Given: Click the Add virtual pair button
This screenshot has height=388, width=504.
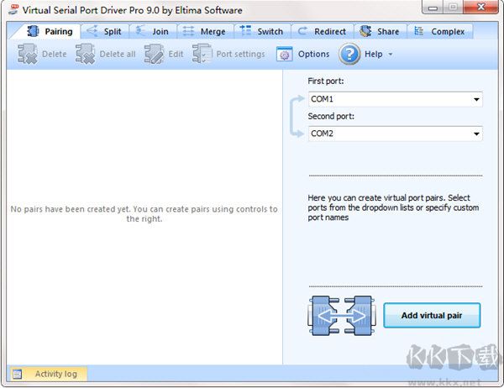Looking at the screenshot, I should (432, 315).
